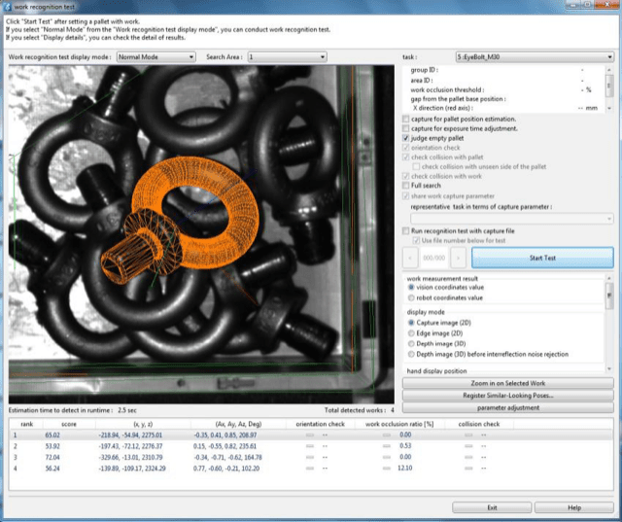Toggle check collision with work

click(405, 176)
